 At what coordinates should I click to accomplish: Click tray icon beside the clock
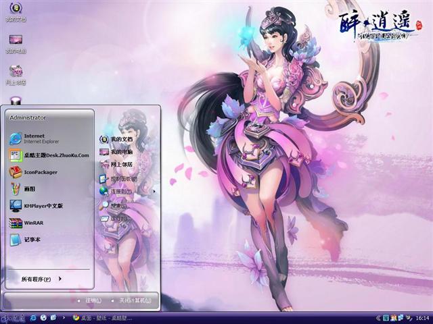point(408,318)
